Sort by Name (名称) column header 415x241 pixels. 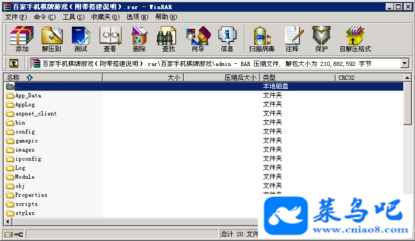click(x=53, y=78)
